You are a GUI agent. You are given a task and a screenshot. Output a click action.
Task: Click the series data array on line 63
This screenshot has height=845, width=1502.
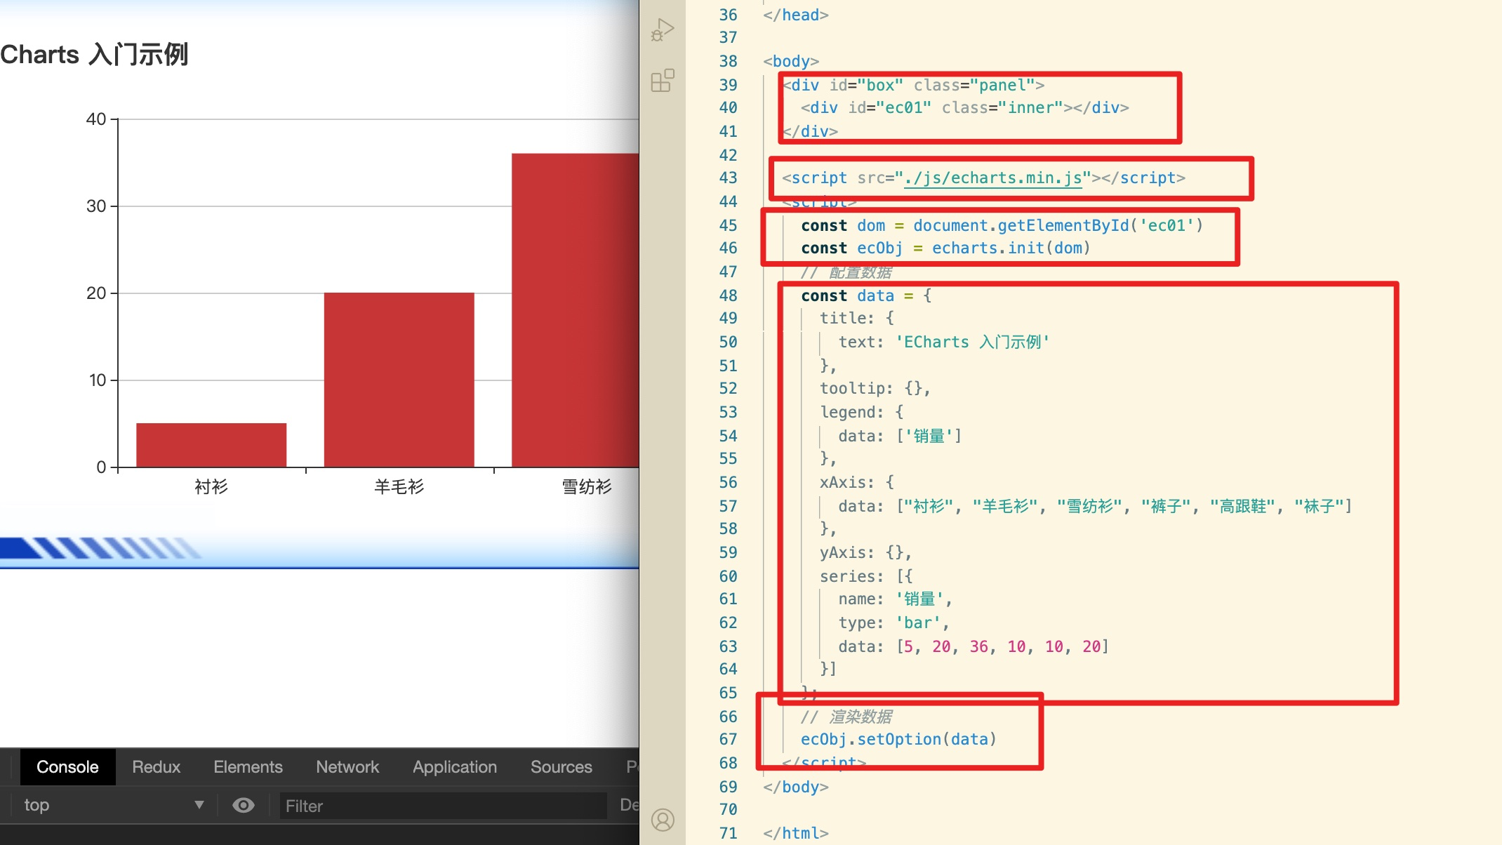coord(1003,646)
